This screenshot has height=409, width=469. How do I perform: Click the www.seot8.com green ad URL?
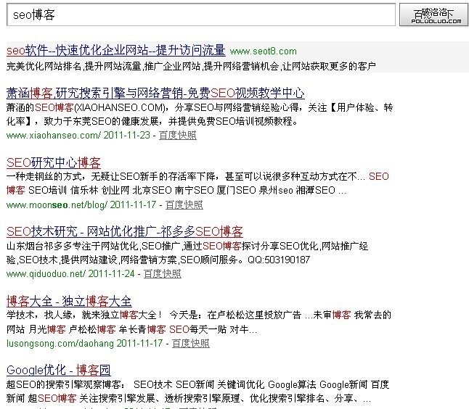(263, 51)
